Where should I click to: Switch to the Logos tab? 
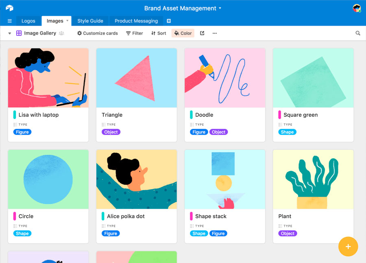click(28, 21)
